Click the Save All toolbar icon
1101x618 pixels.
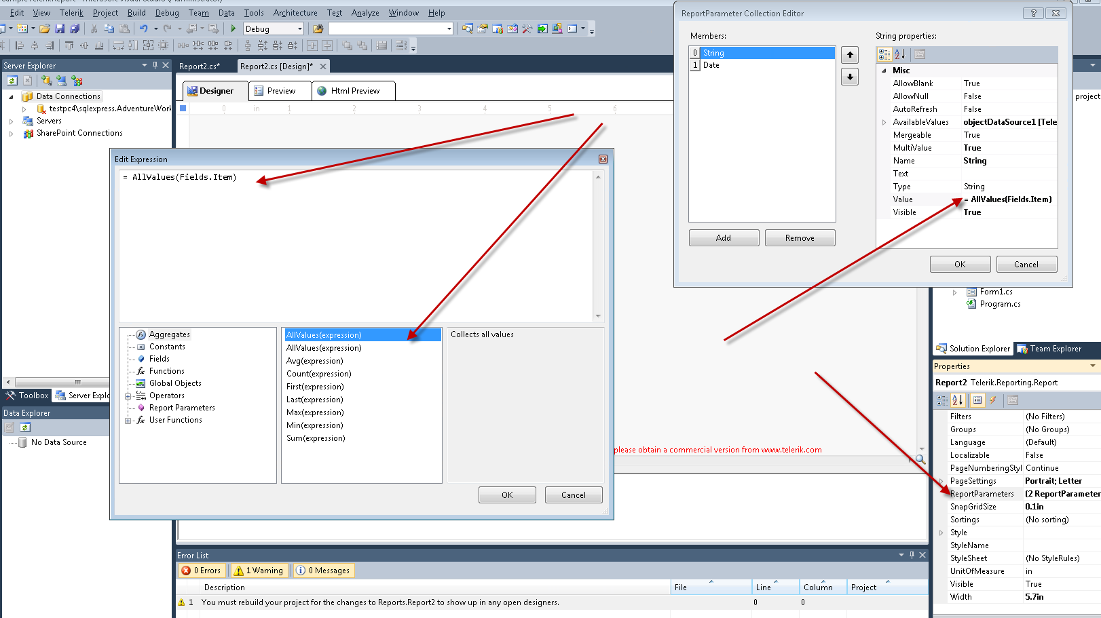tap(75, 28)
